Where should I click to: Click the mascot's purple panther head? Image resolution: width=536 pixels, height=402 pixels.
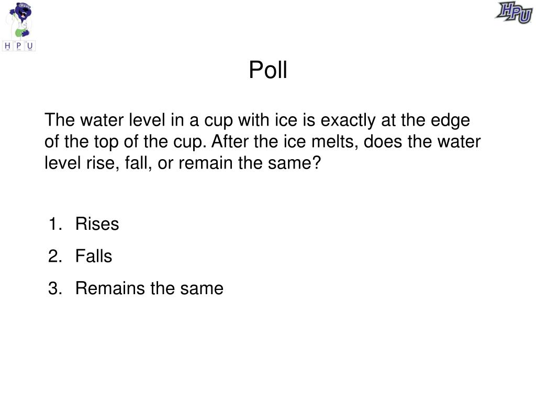click(23, 12)
